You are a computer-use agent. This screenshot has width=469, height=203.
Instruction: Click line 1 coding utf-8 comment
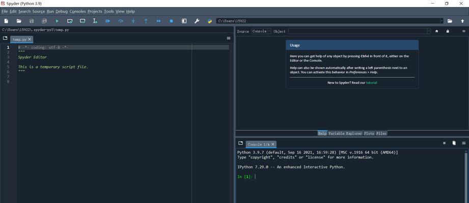point(43,47)
